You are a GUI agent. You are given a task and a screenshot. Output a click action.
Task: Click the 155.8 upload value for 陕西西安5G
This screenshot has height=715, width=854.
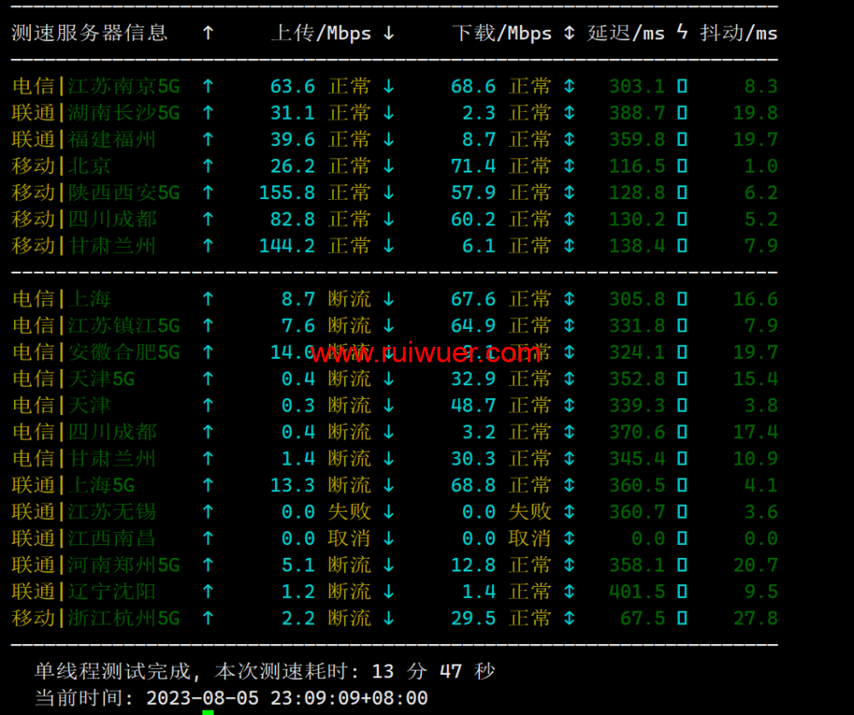point(287,192)
